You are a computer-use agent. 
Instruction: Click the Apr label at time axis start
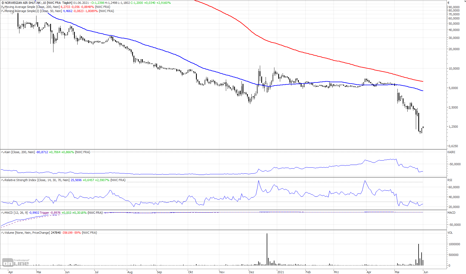pos(11,272)
